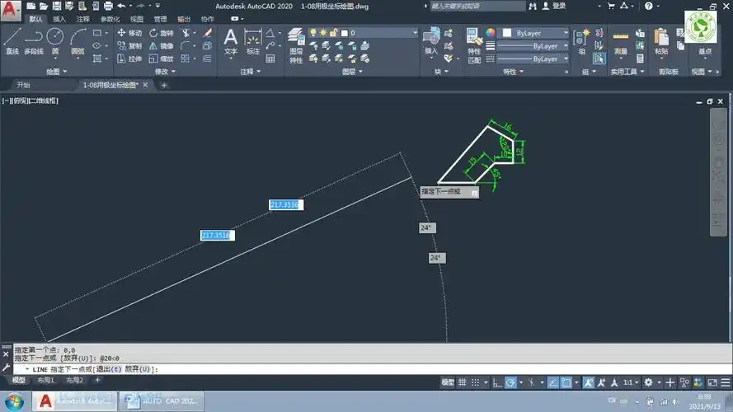Open the layer selection dropdown
Viewport: 733px width, 412px height.
[383, 33]
